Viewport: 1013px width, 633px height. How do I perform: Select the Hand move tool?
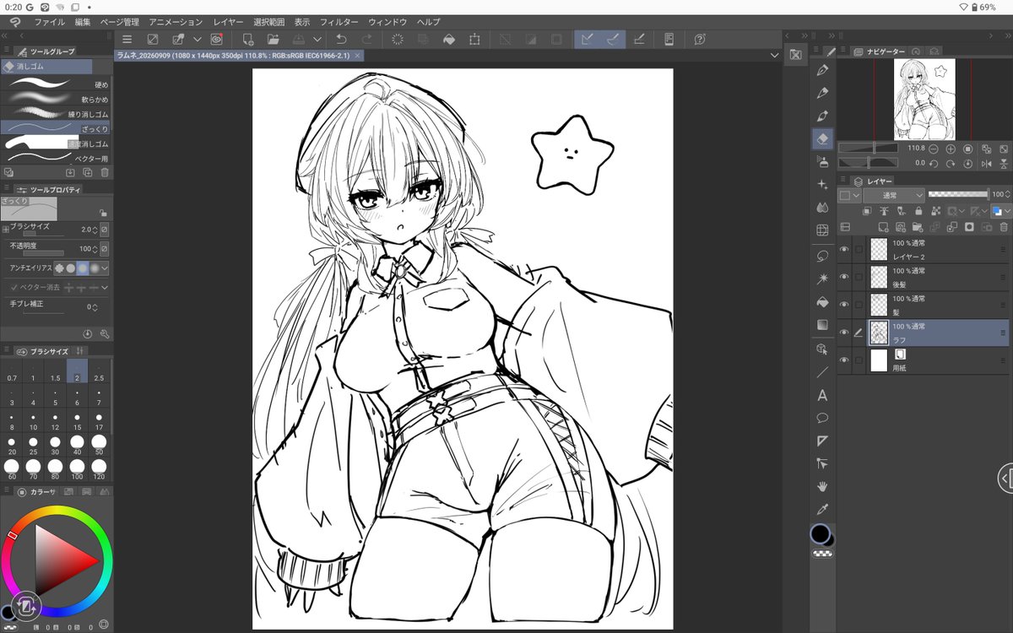click(x=822, y=486)
